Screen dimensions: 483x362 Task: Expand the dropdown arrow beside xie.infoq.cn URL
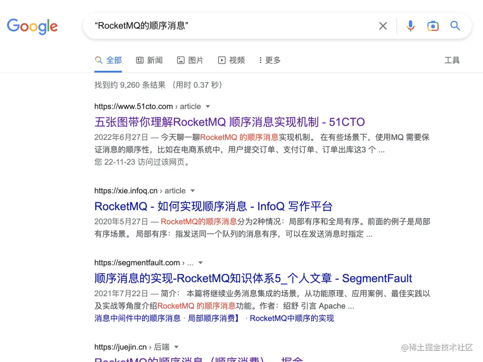point(192,191)
